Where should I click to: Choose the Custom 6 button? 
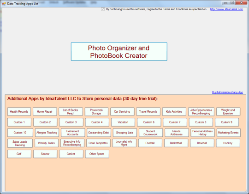tap(149, 122)
